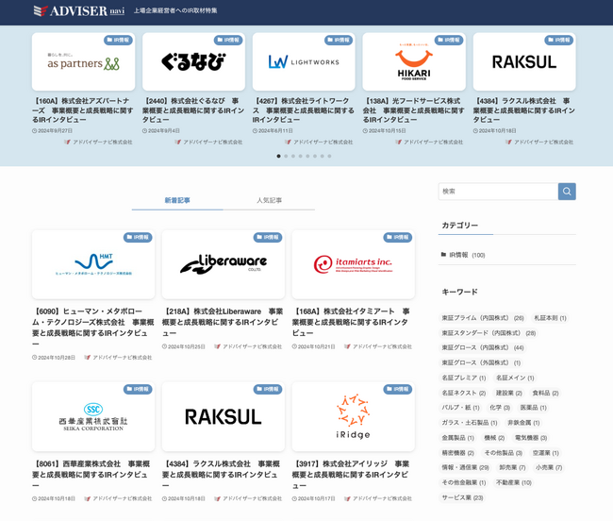Click IR情報 badge on Lightworks card
613x521 pixels.
339,40
